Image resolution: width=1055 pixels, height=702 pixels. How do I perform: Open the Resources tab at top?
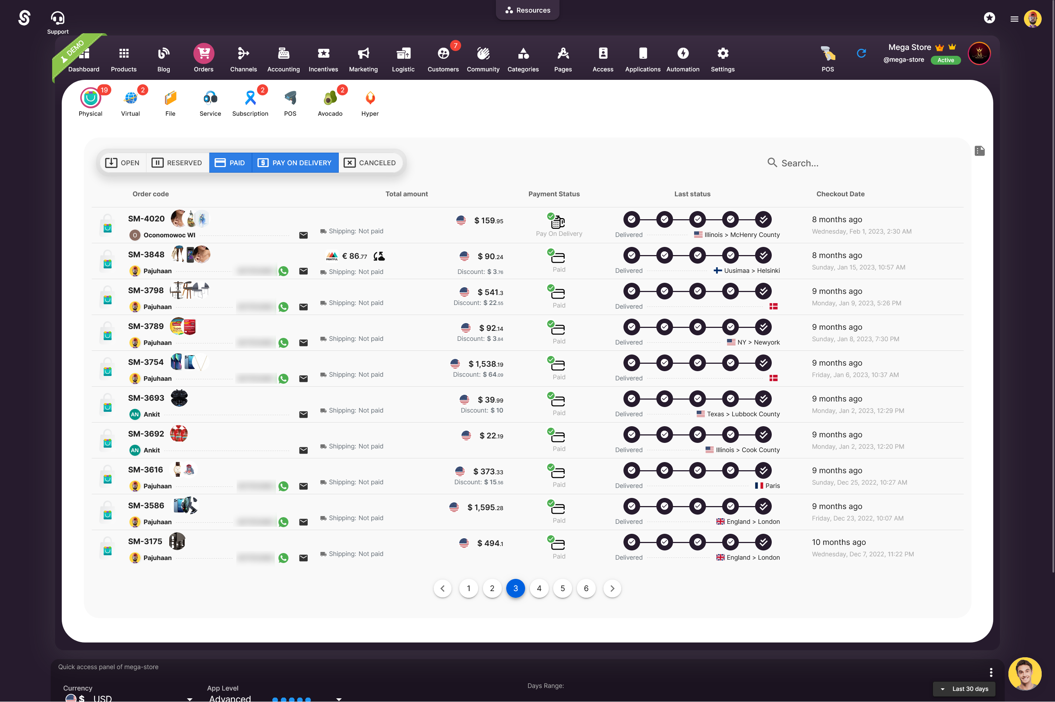click(527, 10)
